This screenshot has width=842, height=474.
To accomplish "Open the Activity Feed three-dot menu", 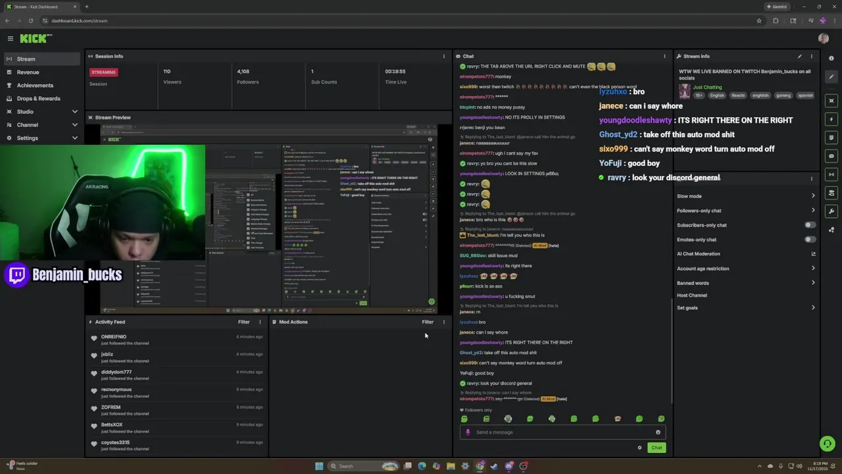I will tap(260, 322).
